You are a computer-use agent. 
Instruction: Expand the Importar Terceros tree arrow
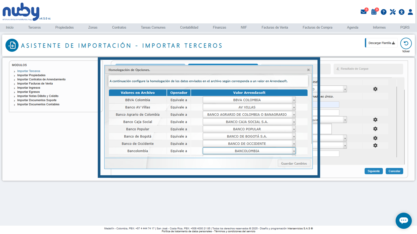point(15,71)
